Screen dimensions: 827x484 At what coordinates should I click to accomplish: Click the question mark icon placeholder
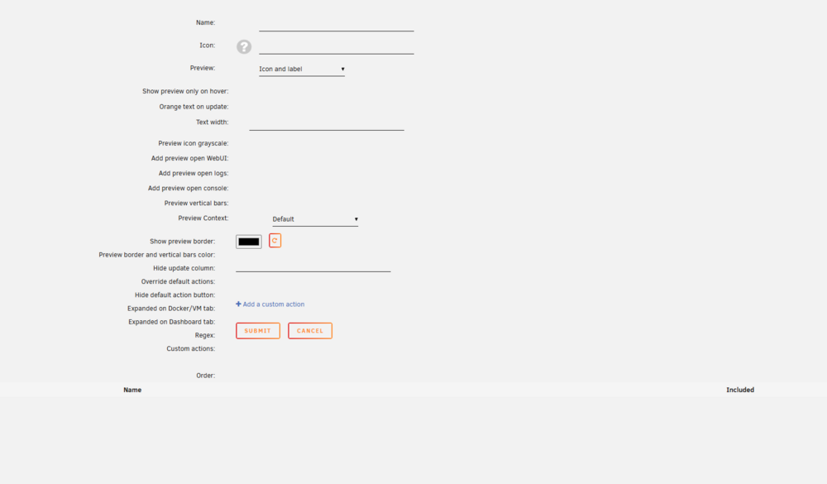coord(244,46)
